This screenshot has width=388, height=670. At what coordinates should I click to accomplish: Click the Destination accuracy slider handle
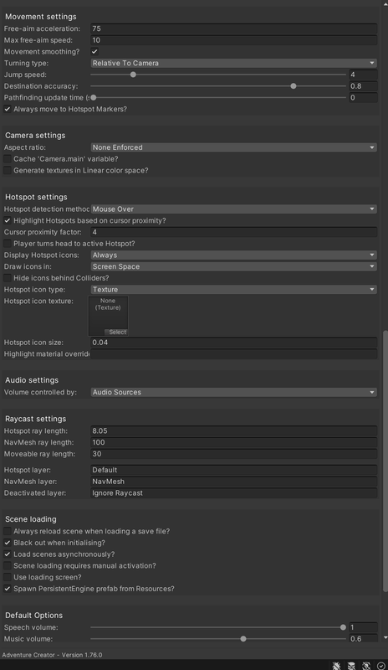click(294, 86)
